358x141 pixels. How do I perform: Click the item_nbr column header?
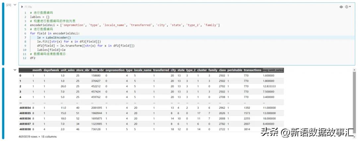click(x=97, y=70)
